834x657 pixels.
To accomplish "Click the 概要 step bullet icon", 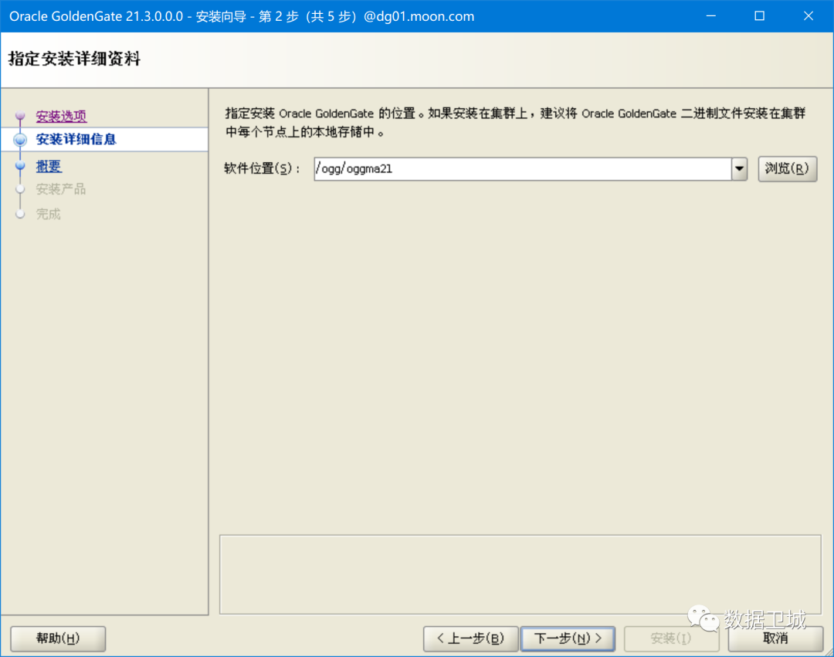I will coord(20,166).
